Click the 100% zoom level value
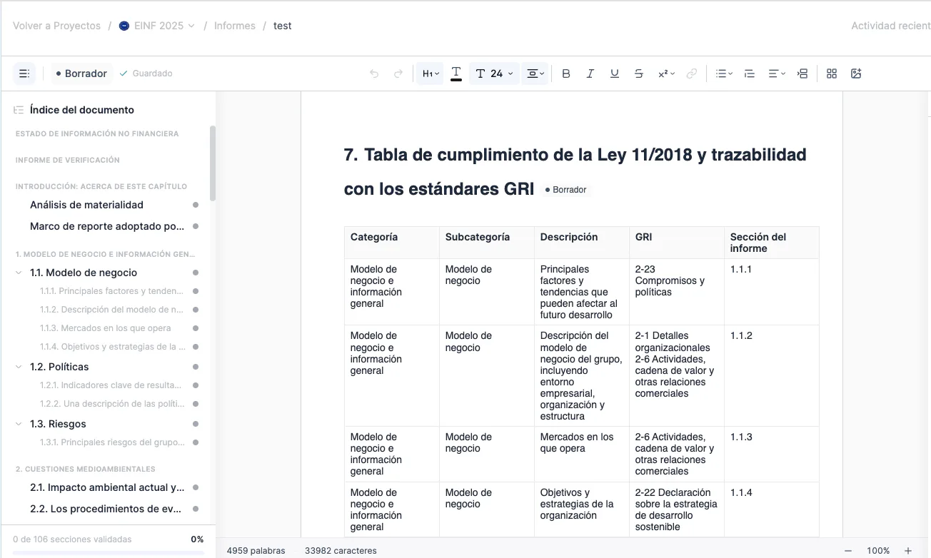The width and height of the screenshot is (931, 558). coord(878,551)
